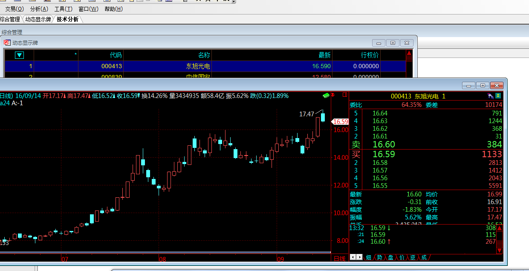Switch to the 成 tab
This screenshot has height=271, width=529.
pyautogui.click(x=424, y=257)
